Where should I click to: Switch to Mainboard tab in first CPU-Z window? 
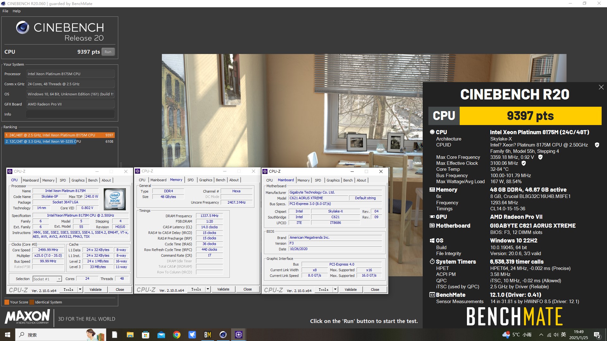31,180
